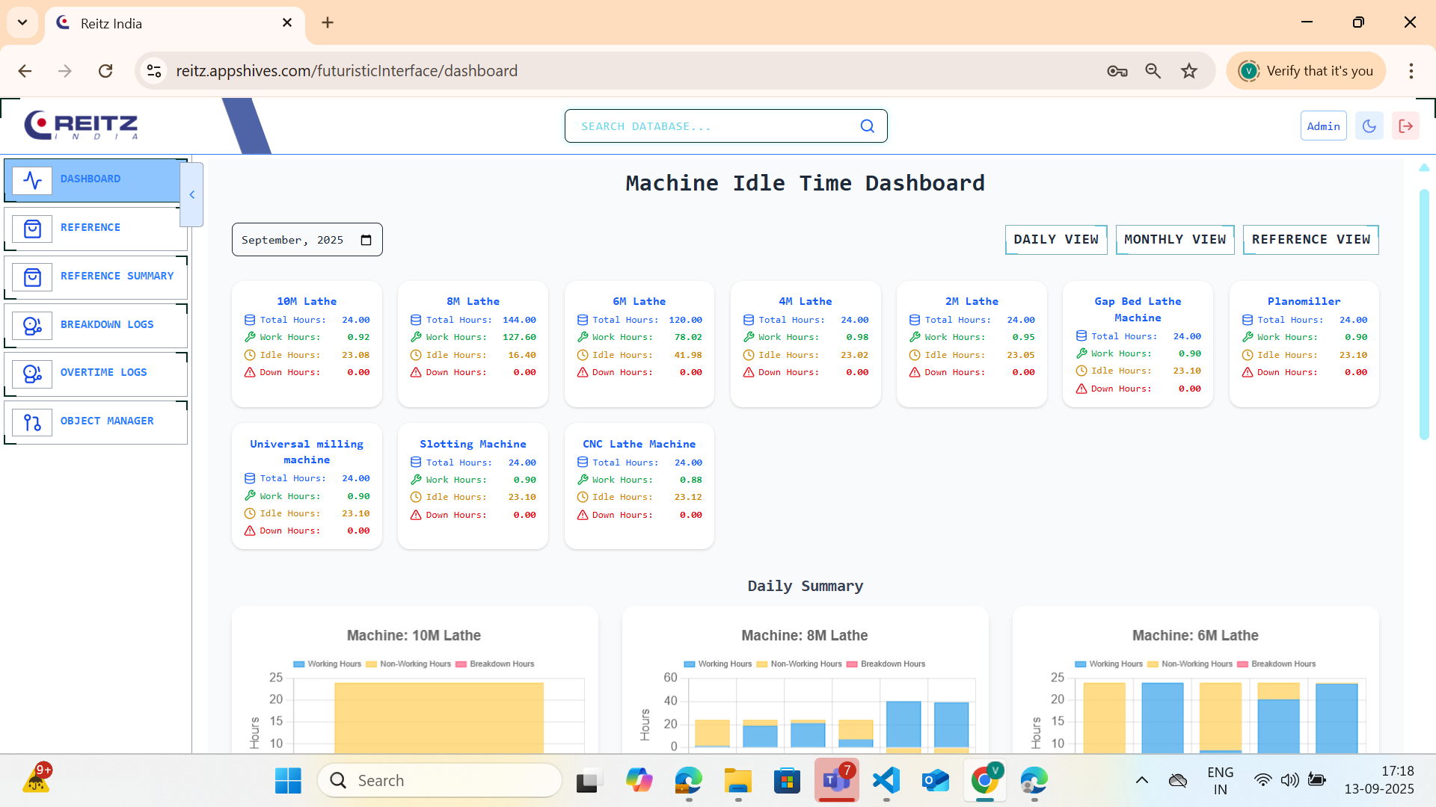Image resolution: width=1436 pixels, height=807 pixels.
Task: Open Chrome tab search dropdown arrow
Action: (22, 22)
